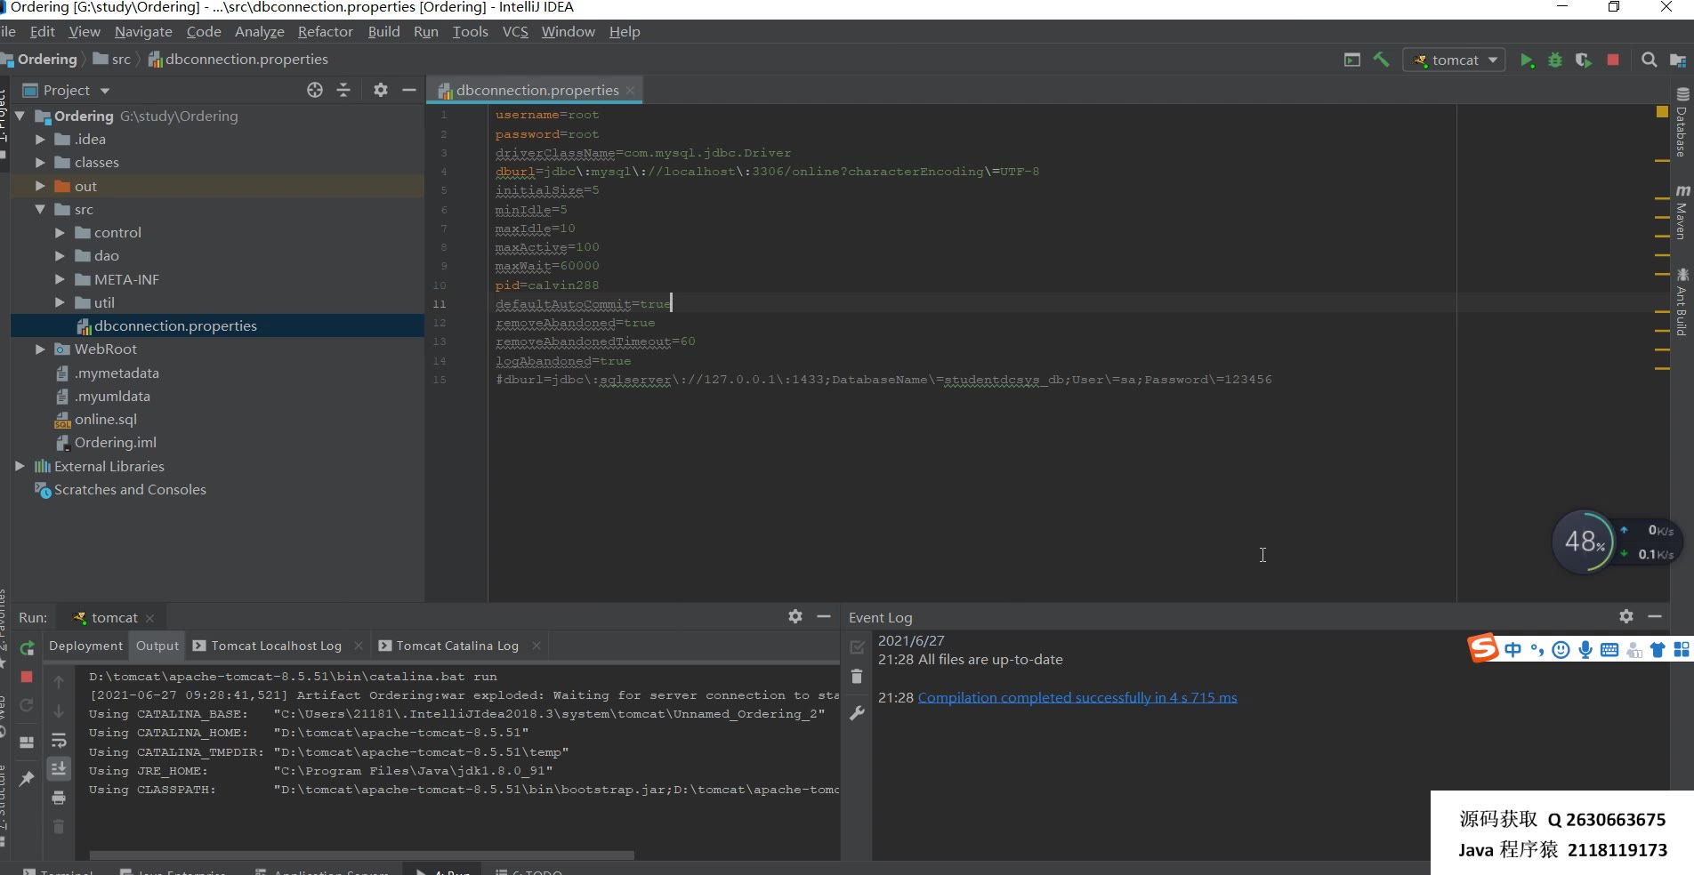Click console horizontal scrollbar
The height and width of the screenshot is (875, 1694).
(362, 855)
